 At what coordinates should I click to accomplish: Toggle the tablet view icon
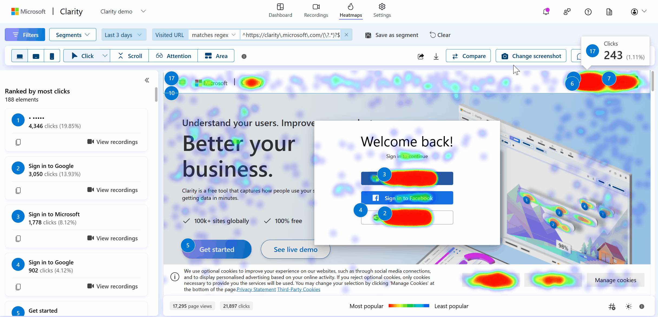tap(36, 56)
